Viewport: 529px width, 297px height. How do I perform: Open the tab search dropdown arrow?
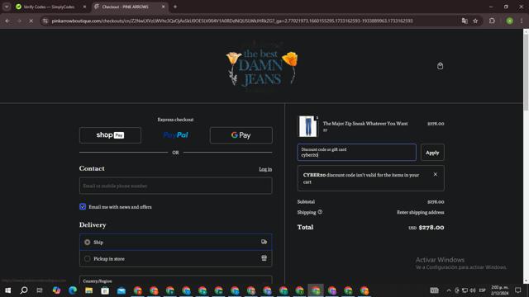point(7,7)
